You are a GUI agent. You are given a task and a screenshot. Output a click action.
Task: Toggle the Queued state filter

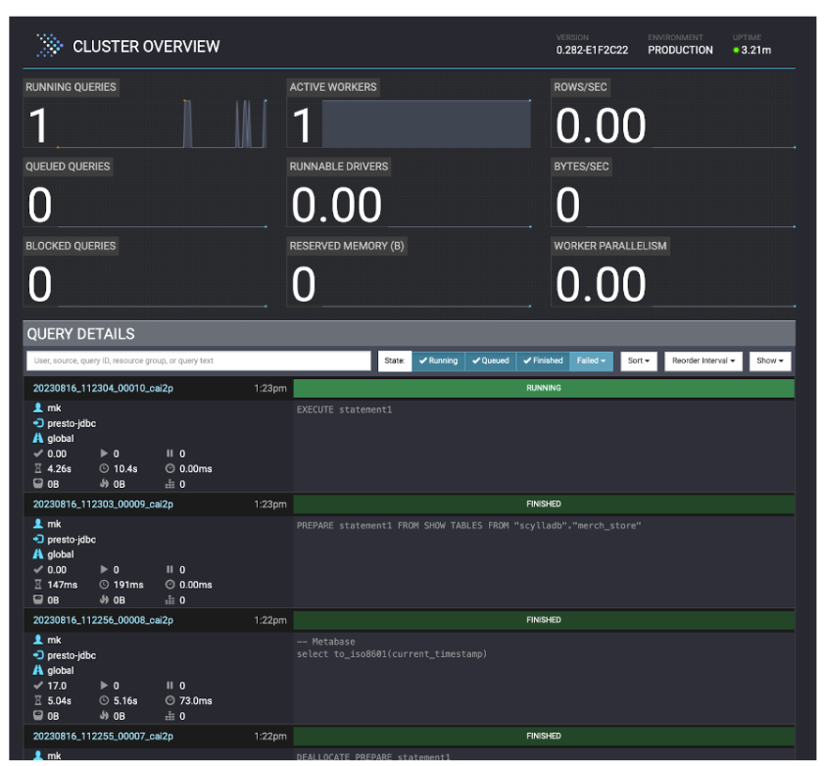(x=490, y=360)
